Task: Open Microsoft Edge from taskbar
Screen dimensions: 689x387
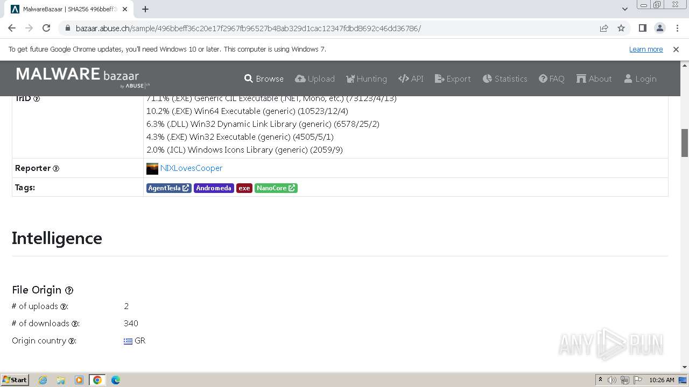Action: click(116, 380)
